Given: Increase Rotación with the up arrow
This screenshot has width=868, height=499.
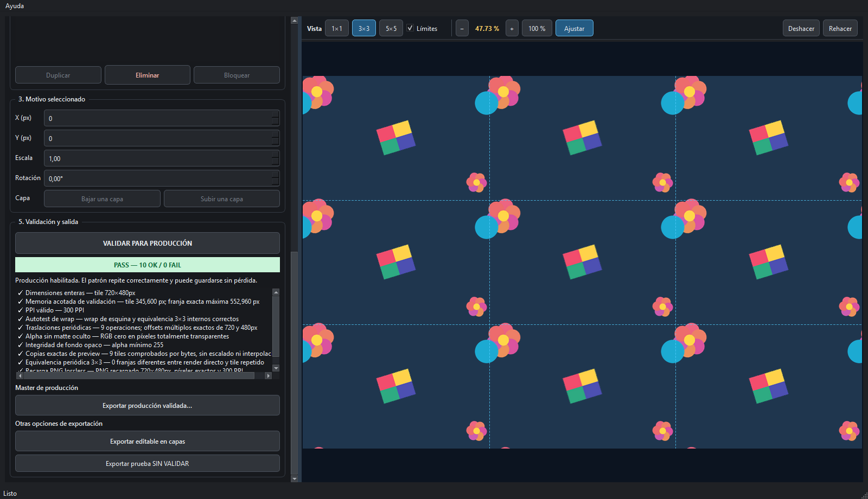Looking at the screenshot, I should (276, 175).
